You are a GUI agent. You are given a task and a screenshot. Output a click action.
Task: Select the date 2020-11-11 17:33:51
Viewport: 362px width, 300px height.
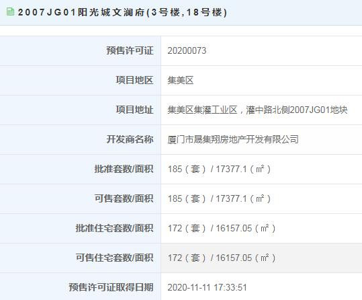tap(207, 287)
